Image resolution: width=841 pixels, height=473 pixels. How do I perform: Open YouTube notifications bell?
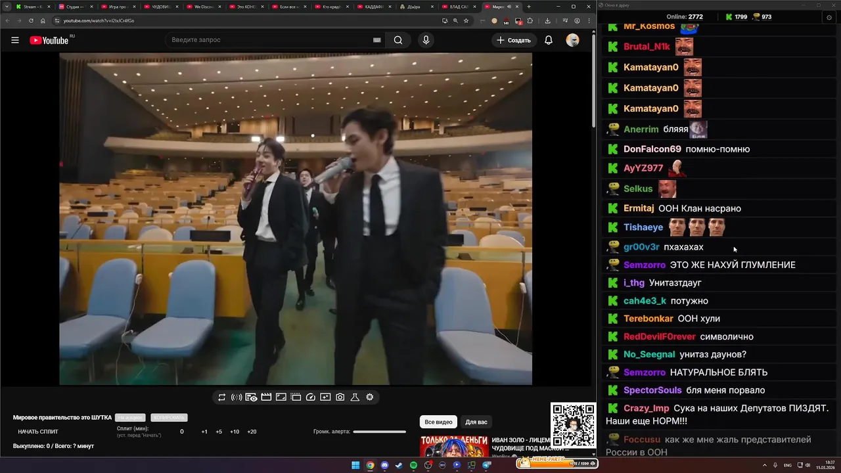[x=549, y=40]
